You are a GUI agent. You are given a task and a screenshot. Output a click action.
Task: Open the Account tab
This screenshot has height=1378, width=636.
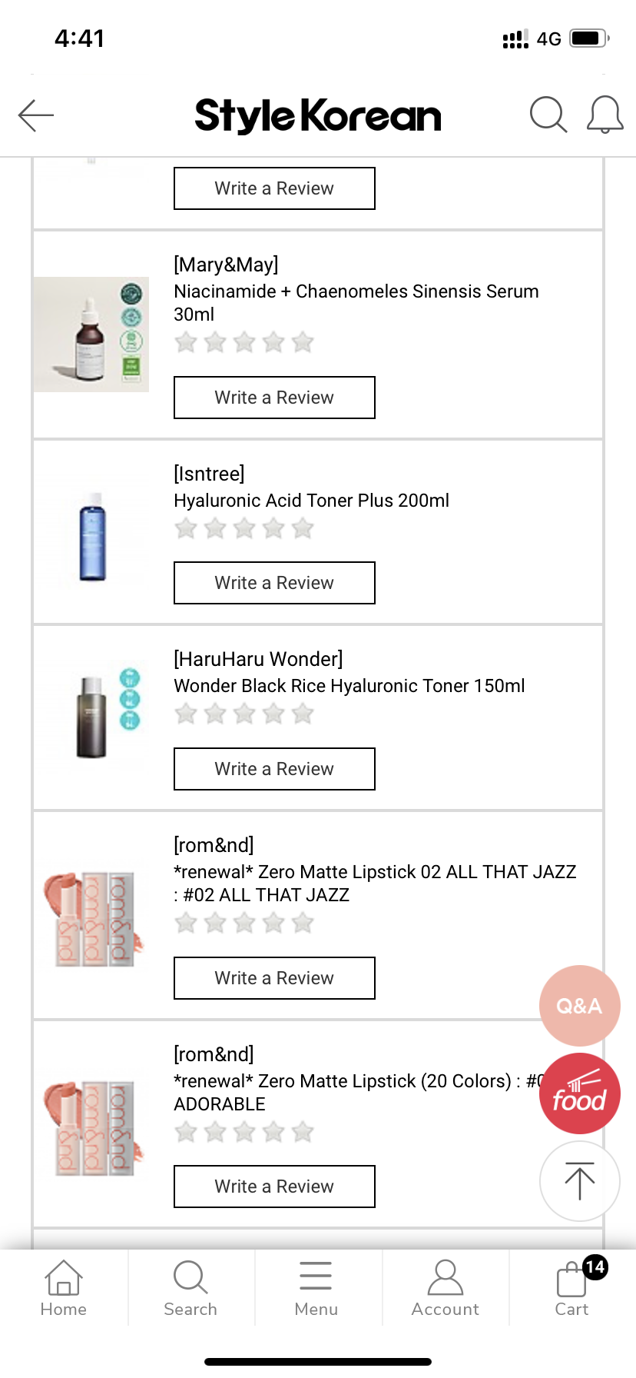(445, 1287)
